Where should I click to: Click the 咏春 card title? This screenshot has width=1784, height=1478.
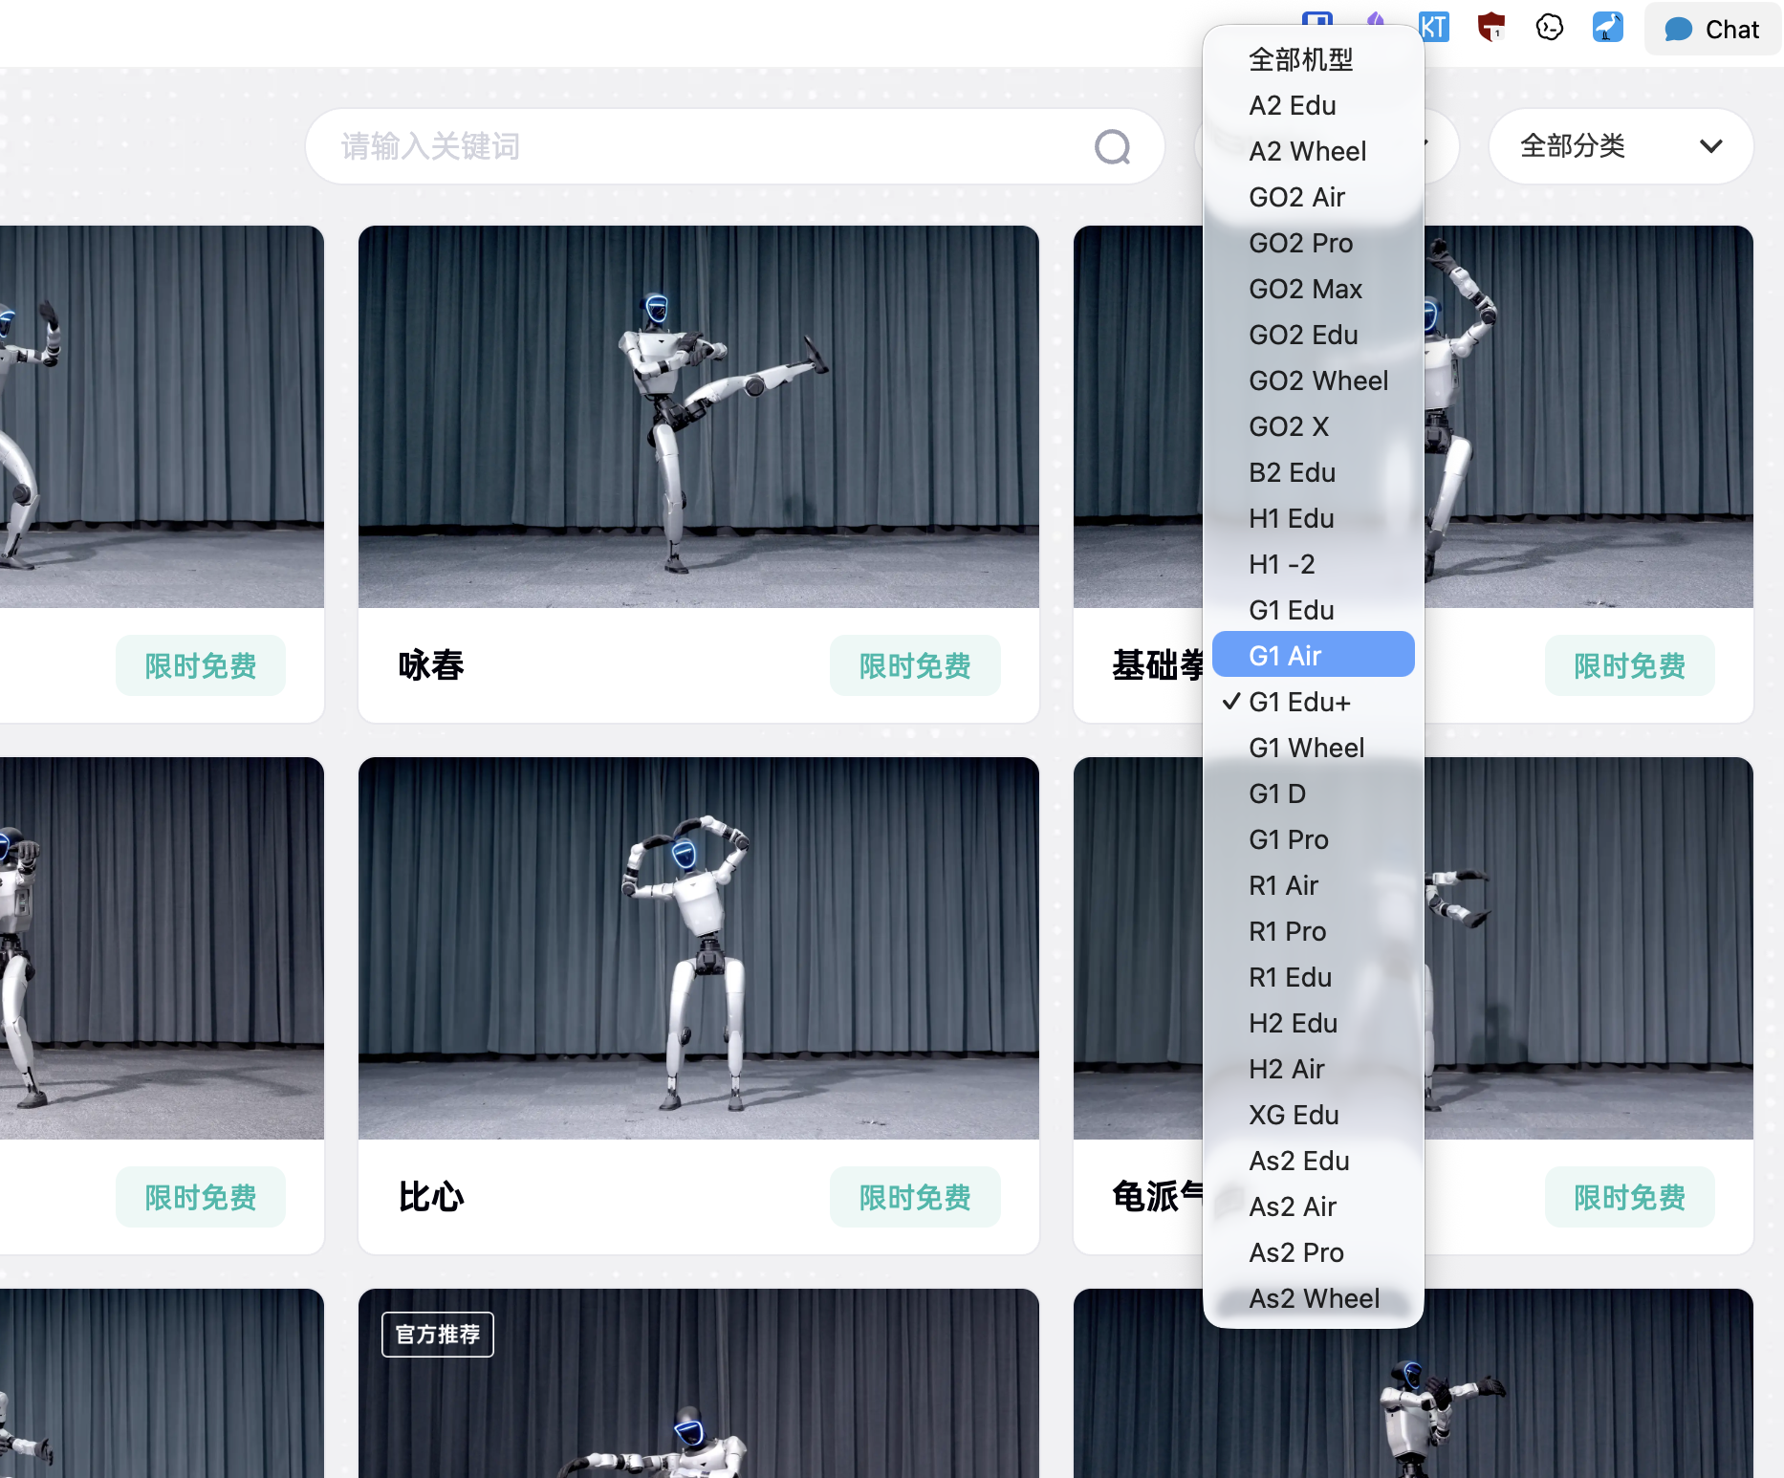pyautogui.click(x=431, y=665)
